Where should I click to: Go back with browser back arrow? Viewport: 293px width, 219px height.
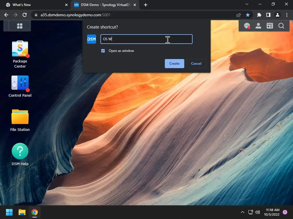6,15
